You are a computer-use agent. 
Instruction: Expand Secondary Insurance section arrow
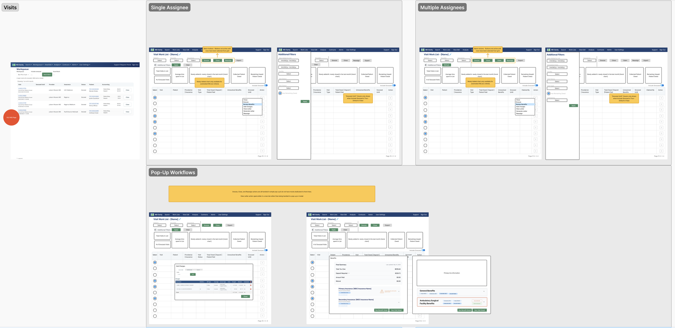coord(399,302)
